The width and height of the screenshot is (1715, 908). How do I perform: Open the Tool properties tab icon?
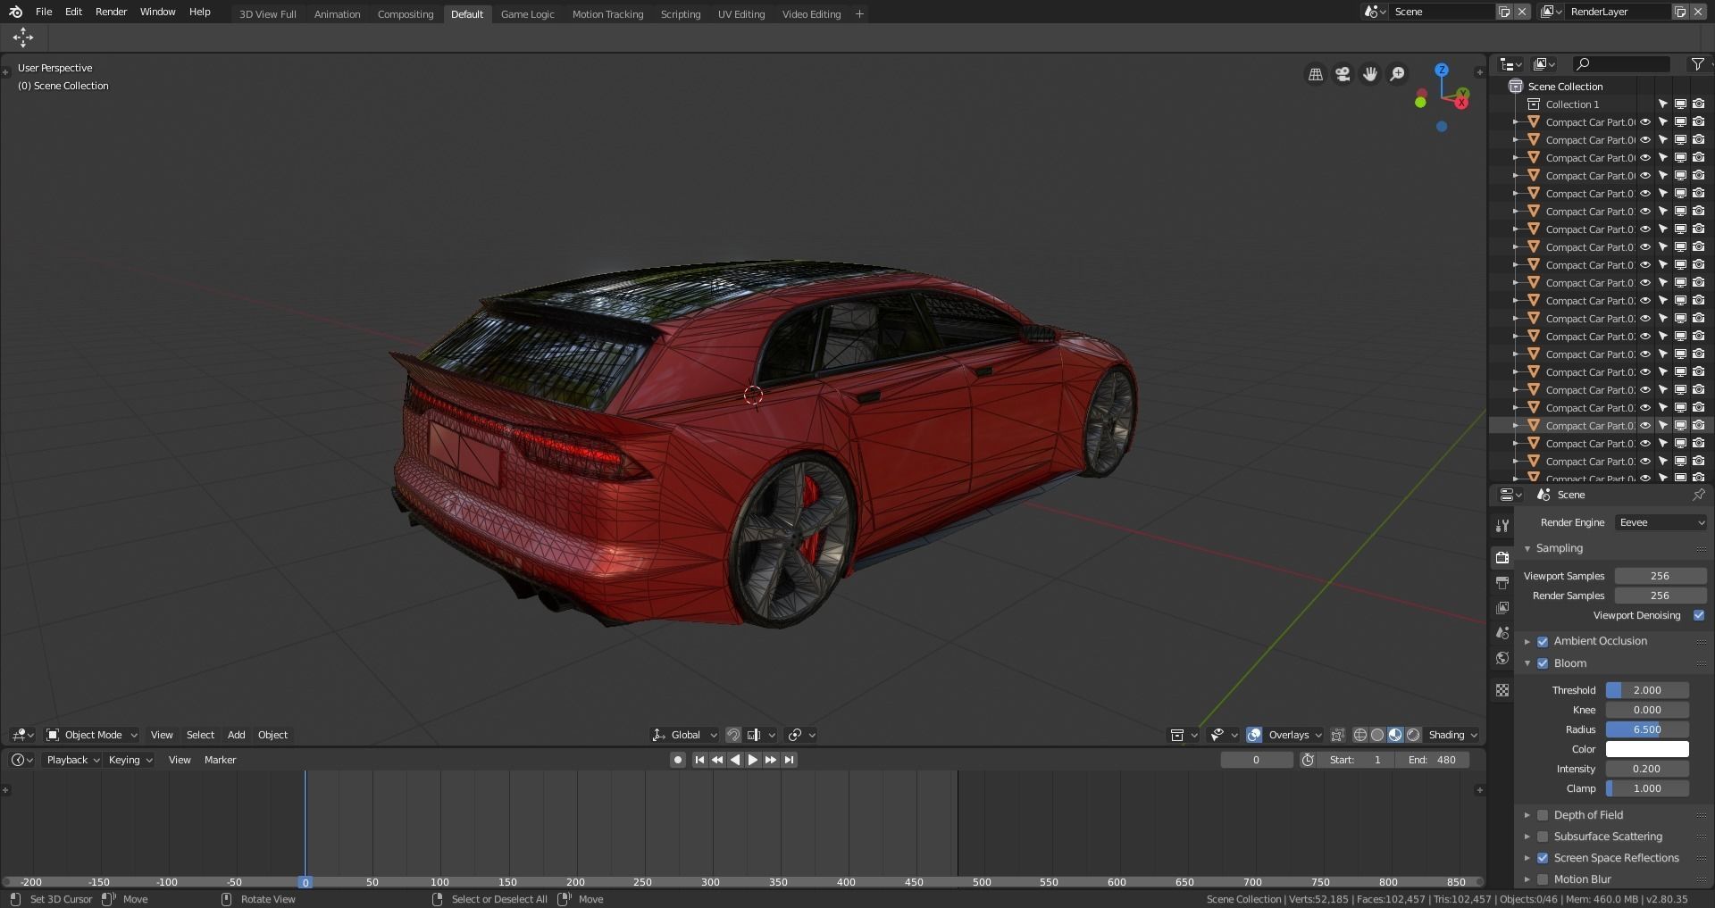click(1502, 525)
